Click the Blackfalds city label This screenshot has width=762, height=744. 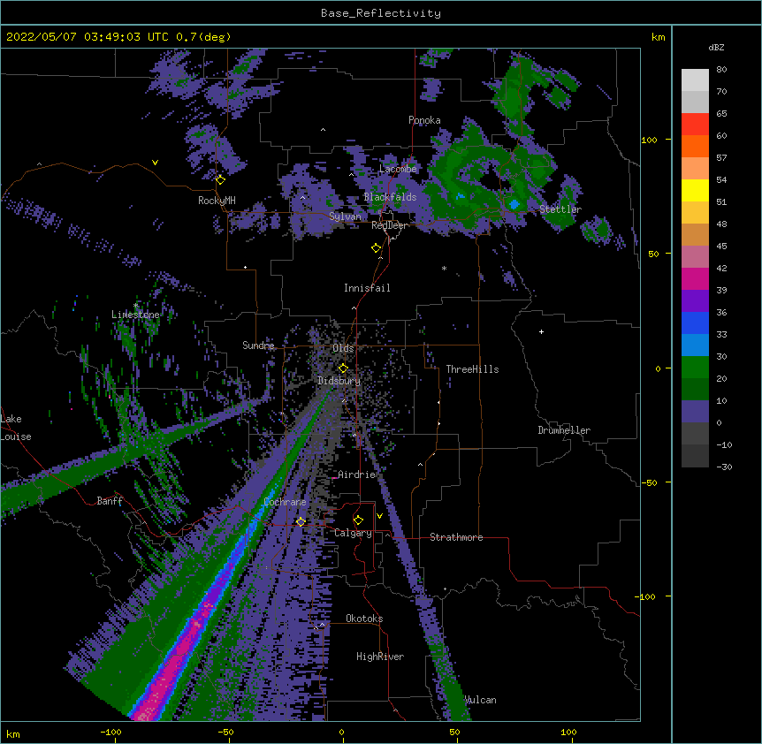390,197
